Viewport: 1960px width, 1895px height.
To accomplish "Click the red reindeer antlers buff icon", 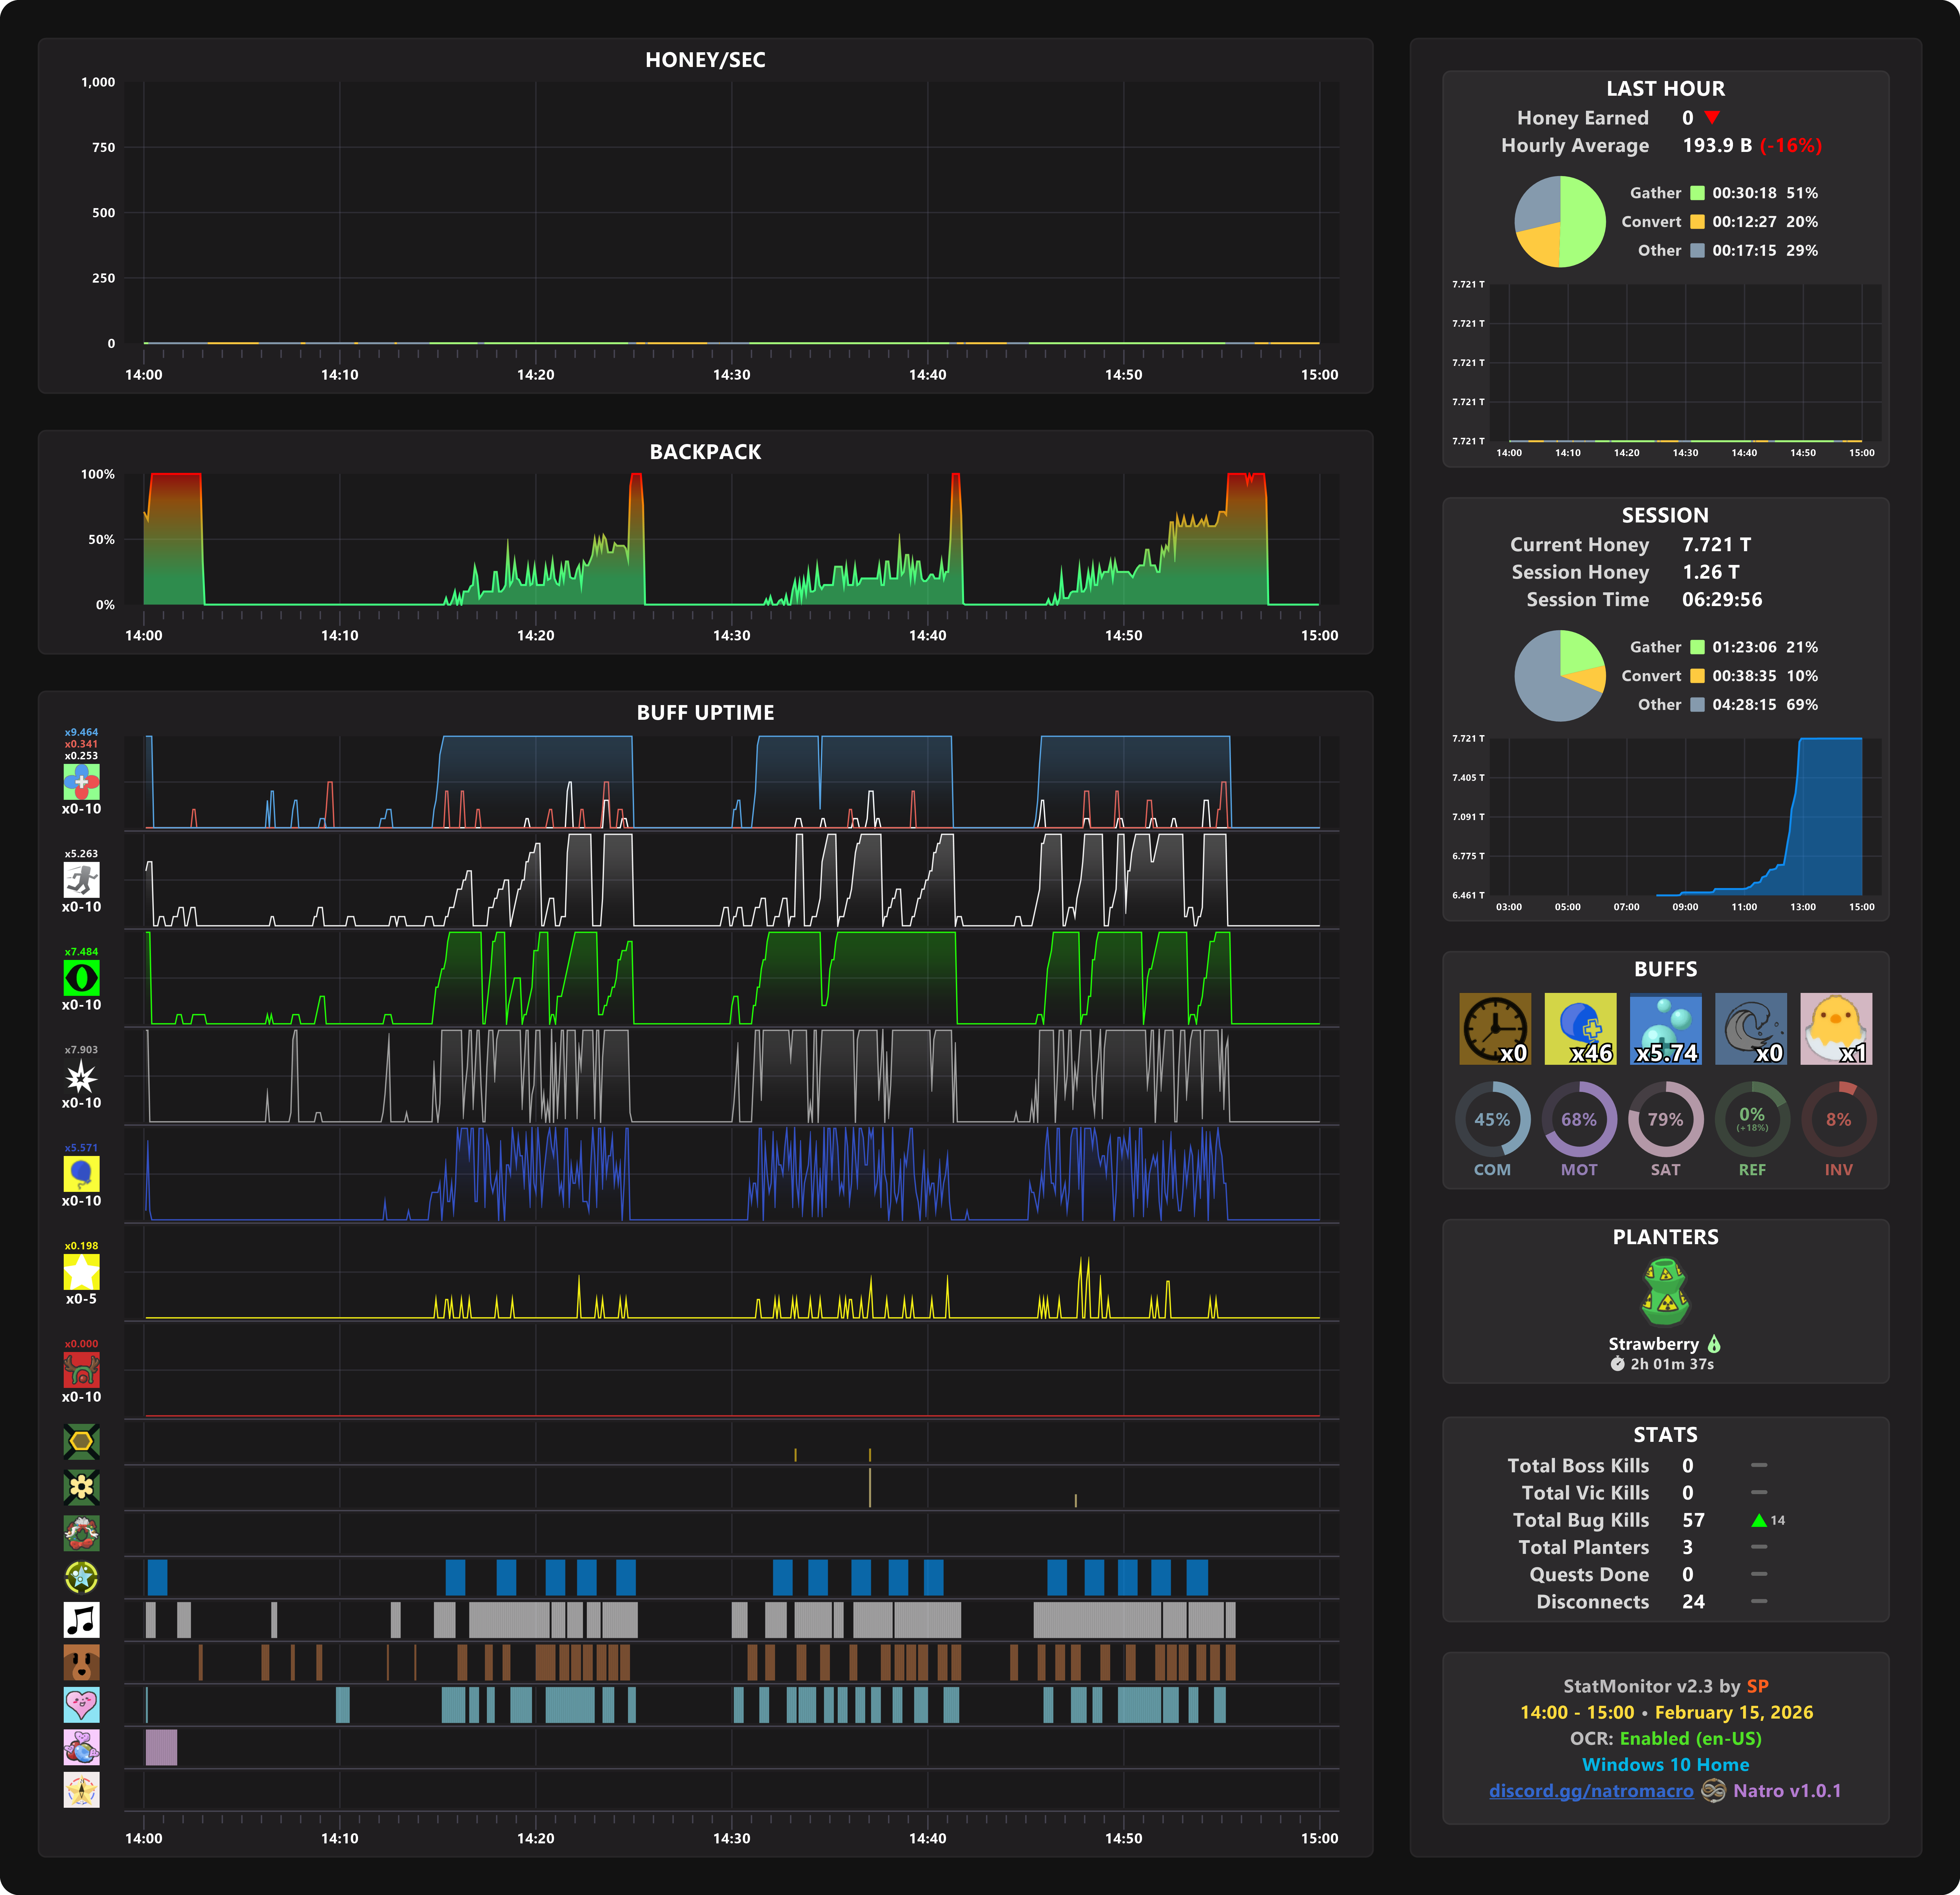I will [x=81, y=1370].
